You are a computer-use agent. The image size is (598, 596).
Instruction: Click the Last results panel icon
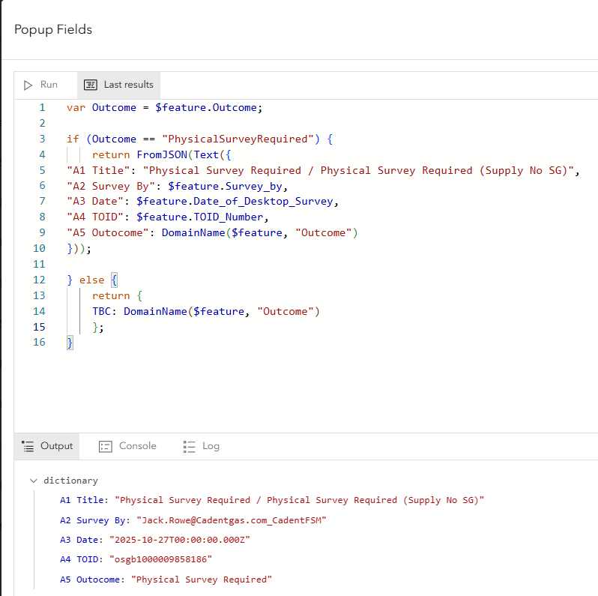(91, 85)
